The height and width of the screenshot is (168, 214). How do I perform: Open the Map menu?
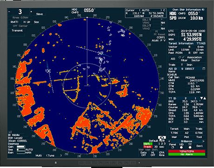(174, 137)
